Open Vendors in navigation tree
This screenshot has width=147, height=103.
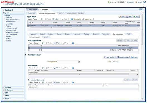(8, 41)
